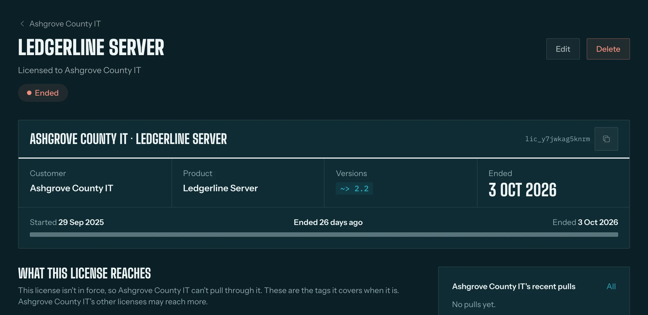Click the customer name Ashgrove County IT

point(71,188)
